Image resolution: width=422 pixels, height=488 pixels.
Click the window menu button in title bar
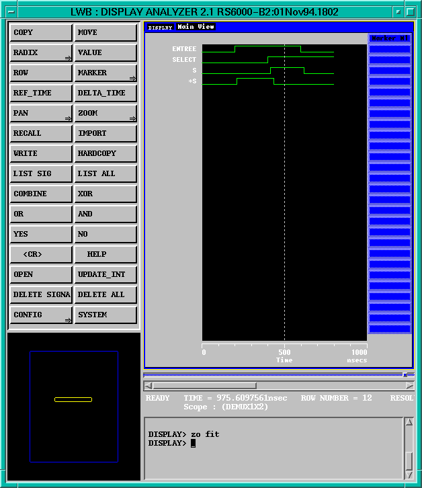[x=8, y=12]
